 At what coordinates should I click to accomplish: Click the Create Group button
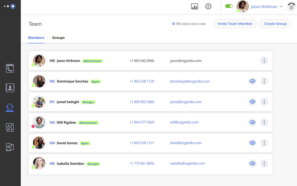(275, 24)
